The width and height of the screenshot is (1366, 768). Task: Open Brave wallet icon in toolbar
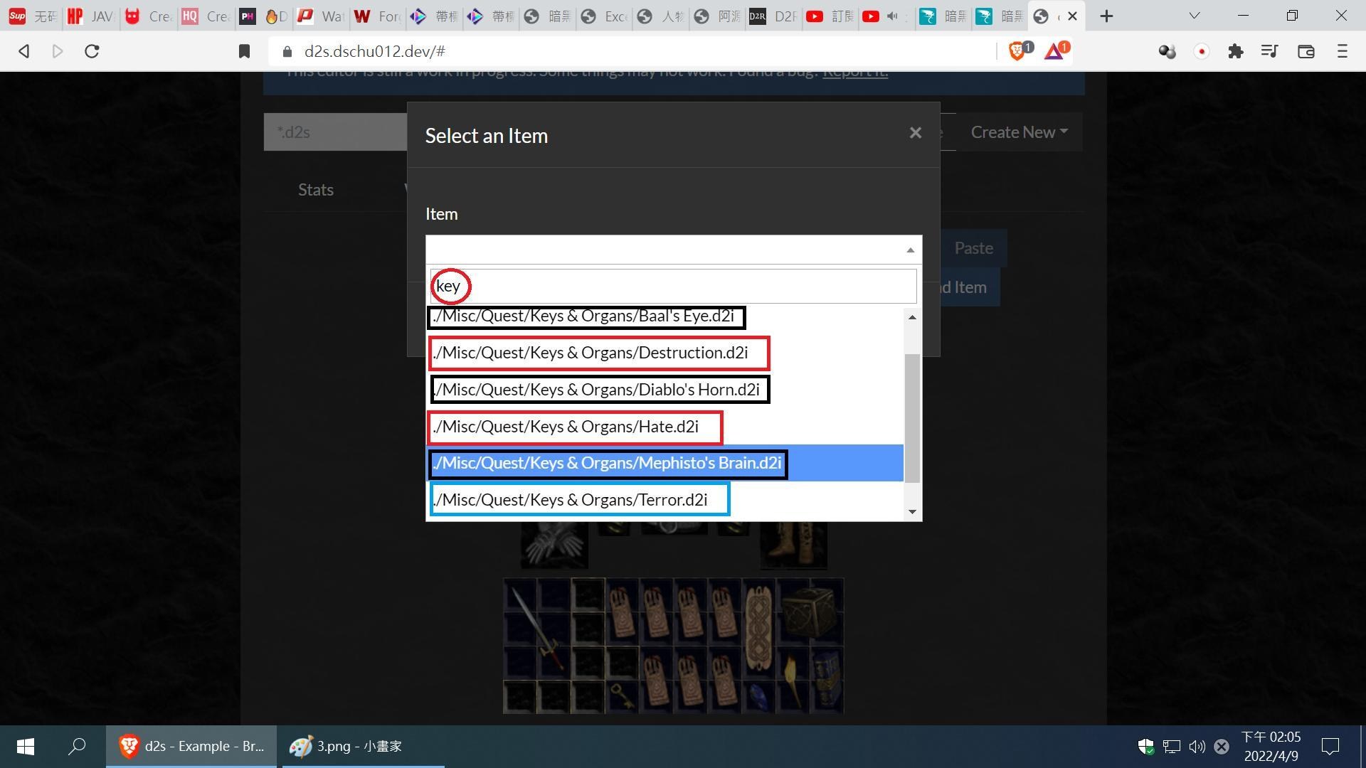point(1306,51)
